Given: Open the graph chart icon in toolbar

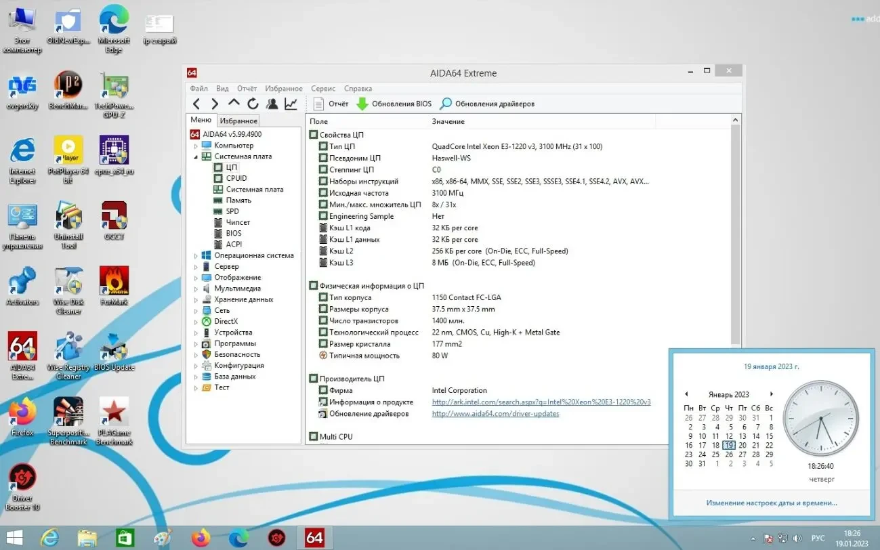Looking at the screenshot, I should [291, 104].
